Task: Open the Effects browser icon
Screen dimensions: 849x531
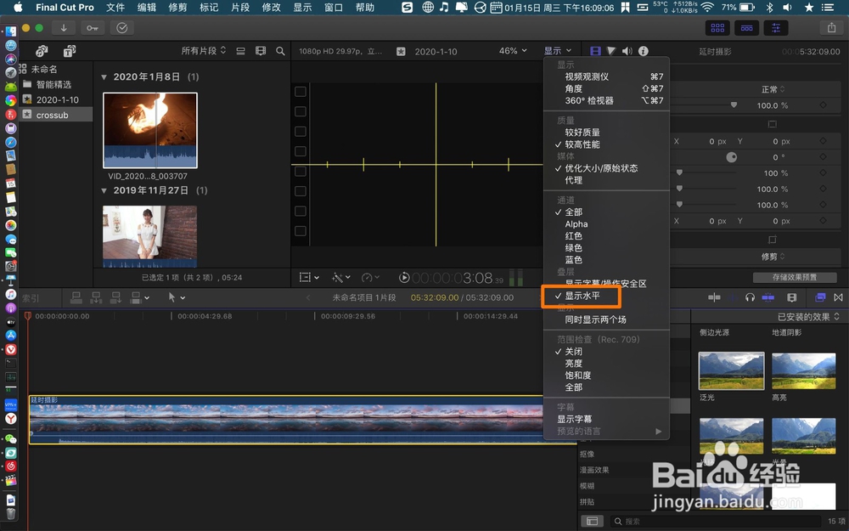Action: pos(821,297)
